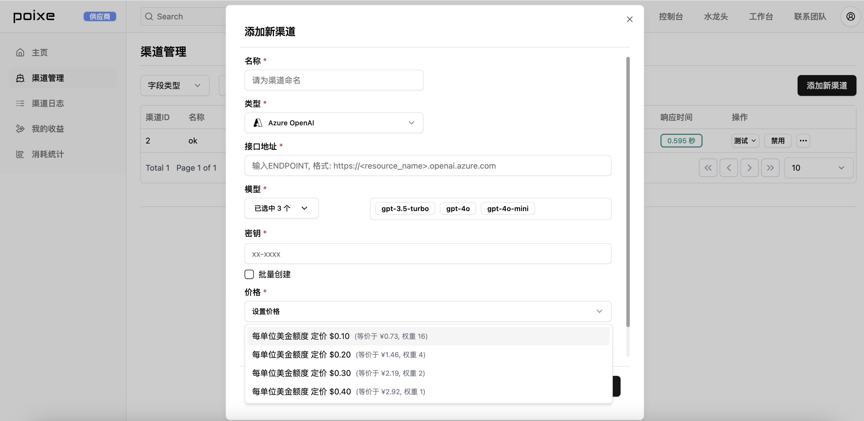Click the 渠道日志 list icon
This screenshot has height=421, width=864.
(20, 103)
